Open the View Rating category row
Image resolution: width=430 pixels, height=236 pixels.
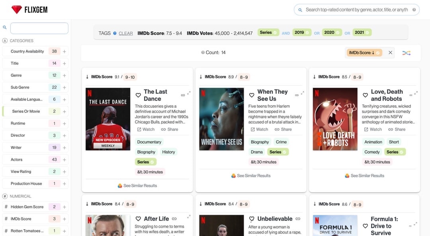click(x=35, y=171)
